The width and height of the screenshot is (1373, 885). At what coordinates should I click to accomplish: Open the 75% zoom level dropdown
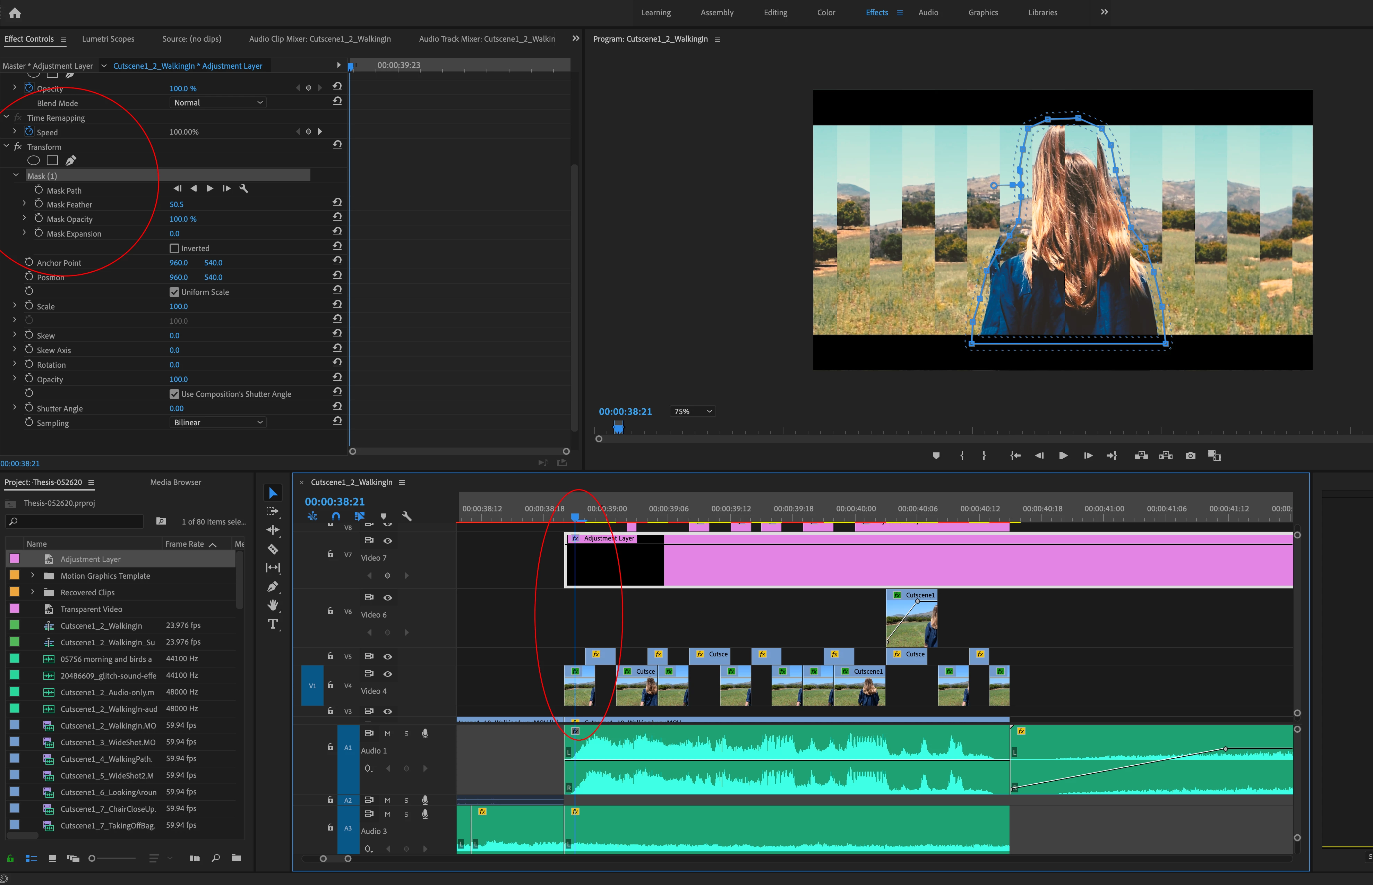point(693,411)
